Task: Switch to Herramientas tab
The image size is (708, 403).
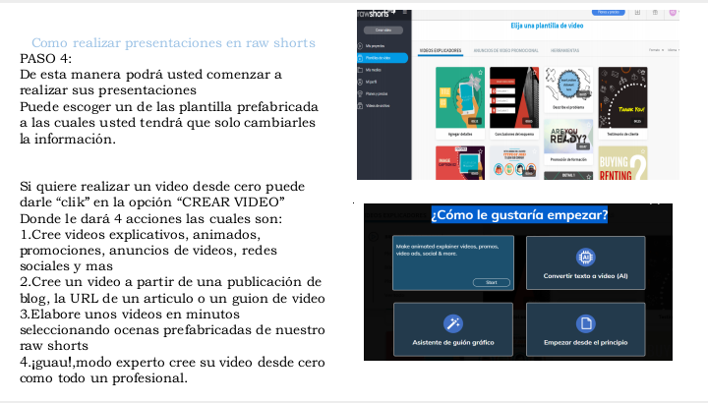Action: (x=564, y=50)
